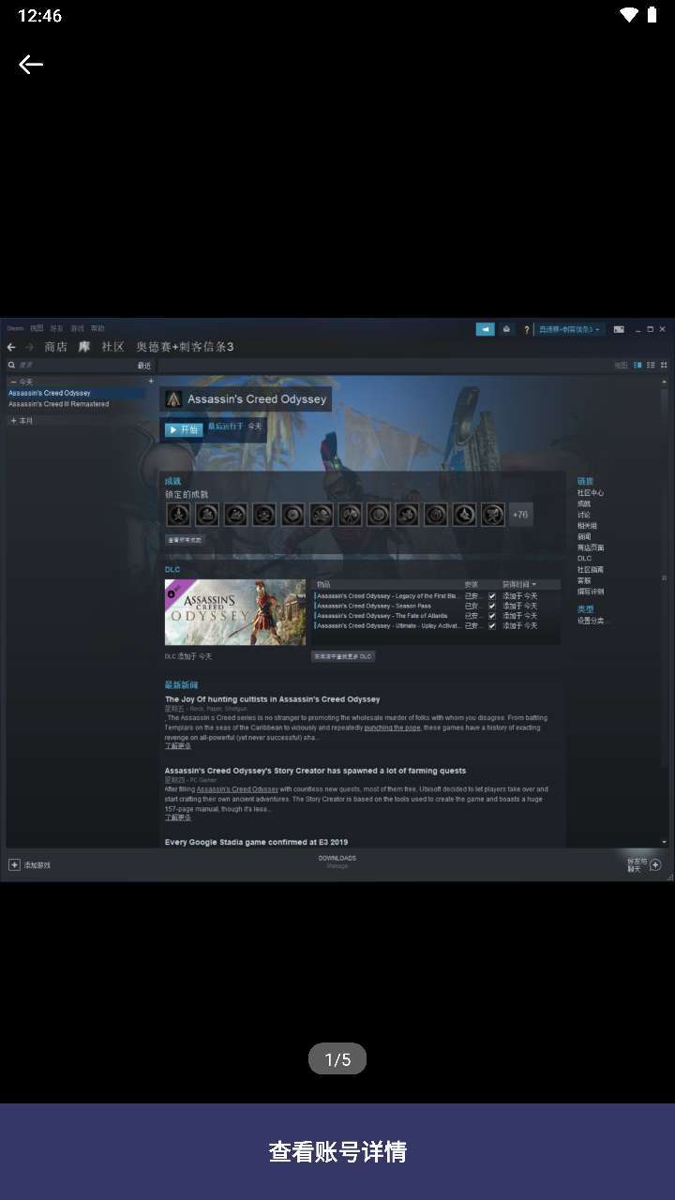This screenshot has width=675, height=1200.
Task: Open the 客服 support link
Action: 584,580
